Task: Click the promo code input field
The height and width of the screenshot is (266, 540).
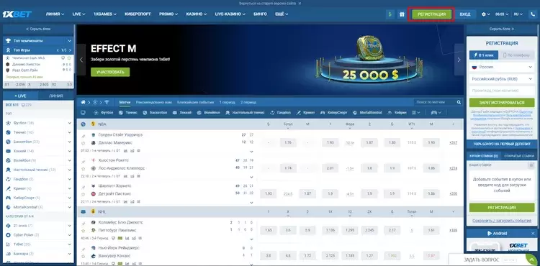Action: (501, 91)
